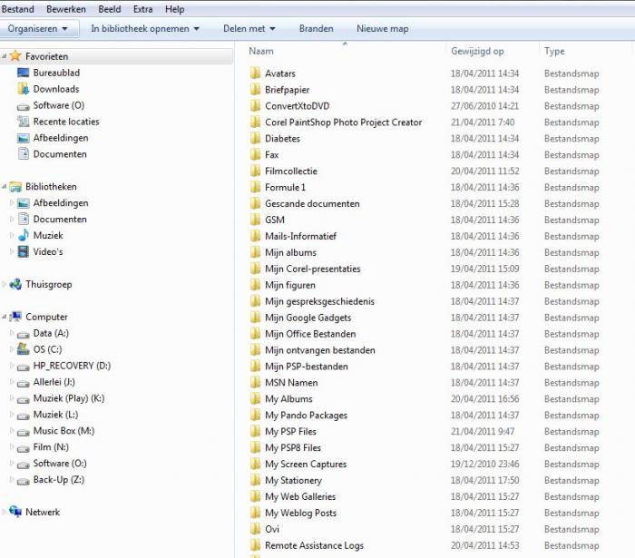Click Bestandsmap type cell of Briefpapier row

pos(571,90)
